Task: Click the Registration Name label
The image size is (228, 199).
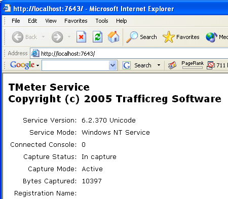Action: [46, 193]
